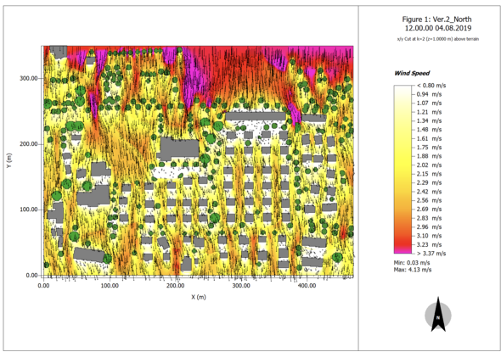Click the 'Min: 0.03 m/s' value

[x=412, y=263]
